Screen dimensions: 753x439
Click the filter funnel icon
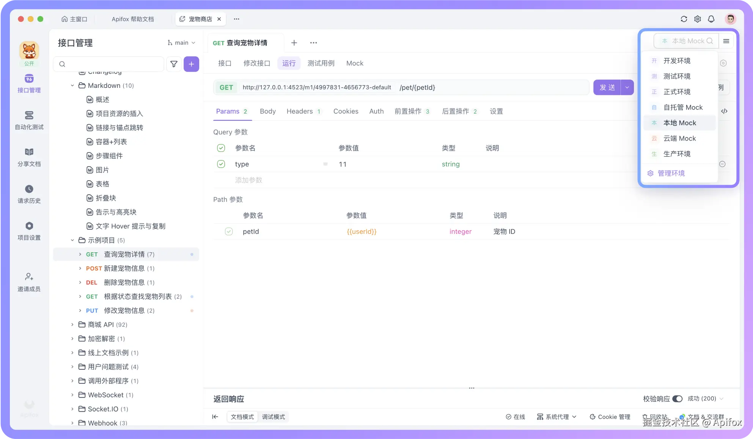click(x=174, y=64)
